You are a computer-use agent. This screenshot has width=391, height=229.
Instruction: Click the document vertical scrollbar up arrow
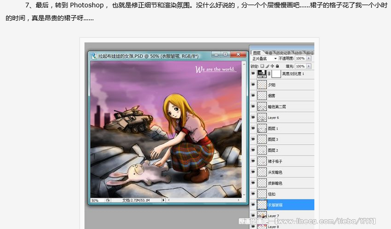tap(244, 63)
